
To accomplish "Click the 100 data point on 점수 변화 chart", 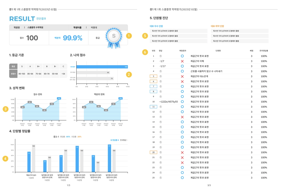I will (x=59, y=99).
